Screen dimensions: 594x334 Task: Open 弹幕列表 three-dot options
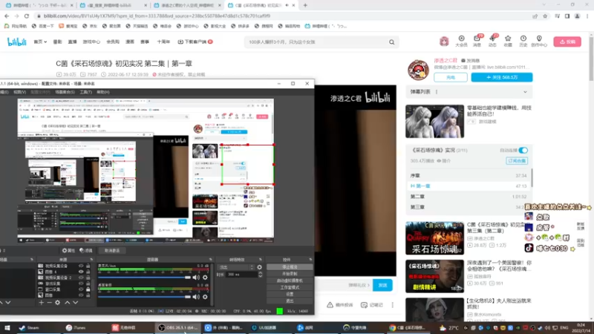[x=437, y=92]
